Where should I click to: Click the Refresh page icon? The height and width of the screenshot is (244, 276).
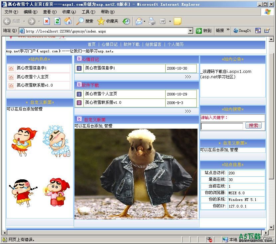coord(57,21)
